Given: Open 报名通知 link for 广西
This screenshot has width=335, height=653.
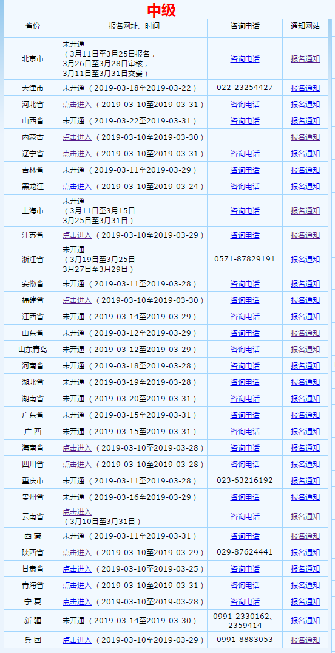Looking at the screenshot, I should point(305,432).
